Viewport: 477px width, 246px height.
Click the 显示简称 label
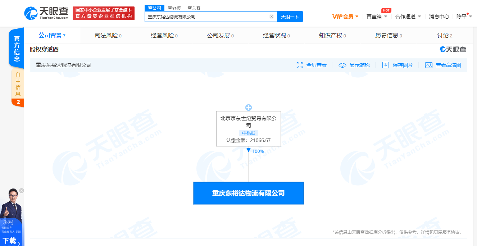360,65
